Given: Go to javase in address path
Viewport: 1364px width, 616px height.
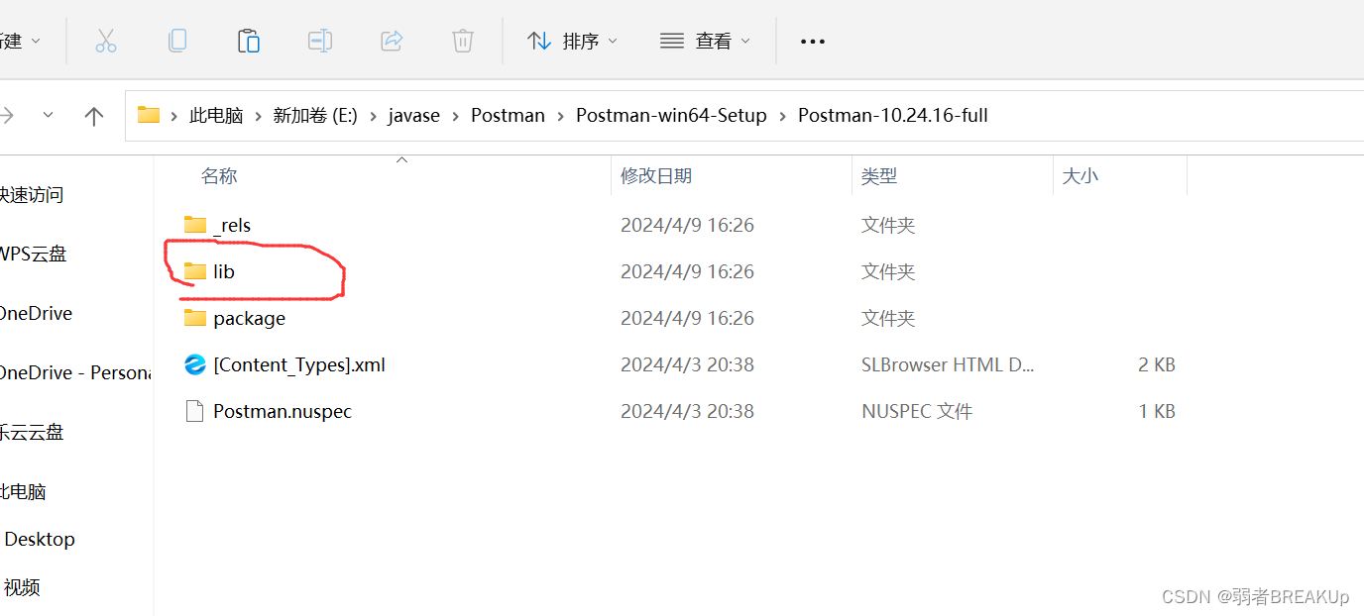Looking at the screenshot, I should (414, 116).
